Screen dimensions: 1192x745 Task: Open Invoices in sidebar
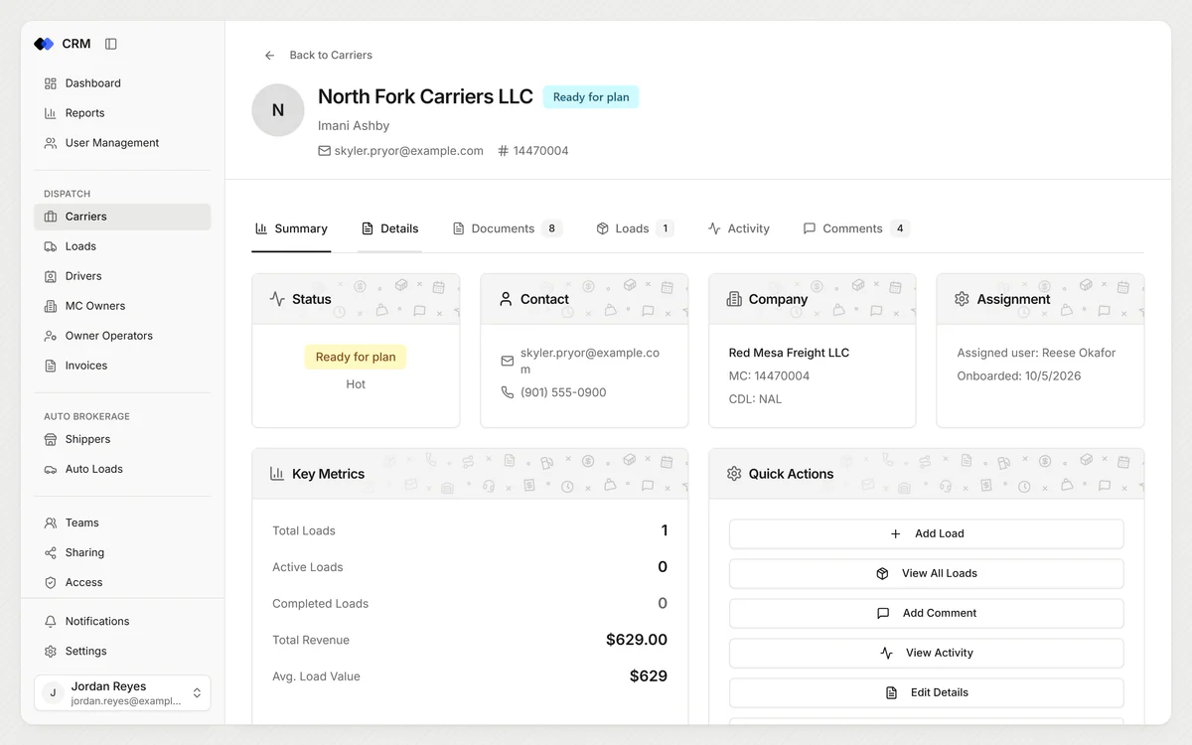pyautogui.click(x=122, y=366)
